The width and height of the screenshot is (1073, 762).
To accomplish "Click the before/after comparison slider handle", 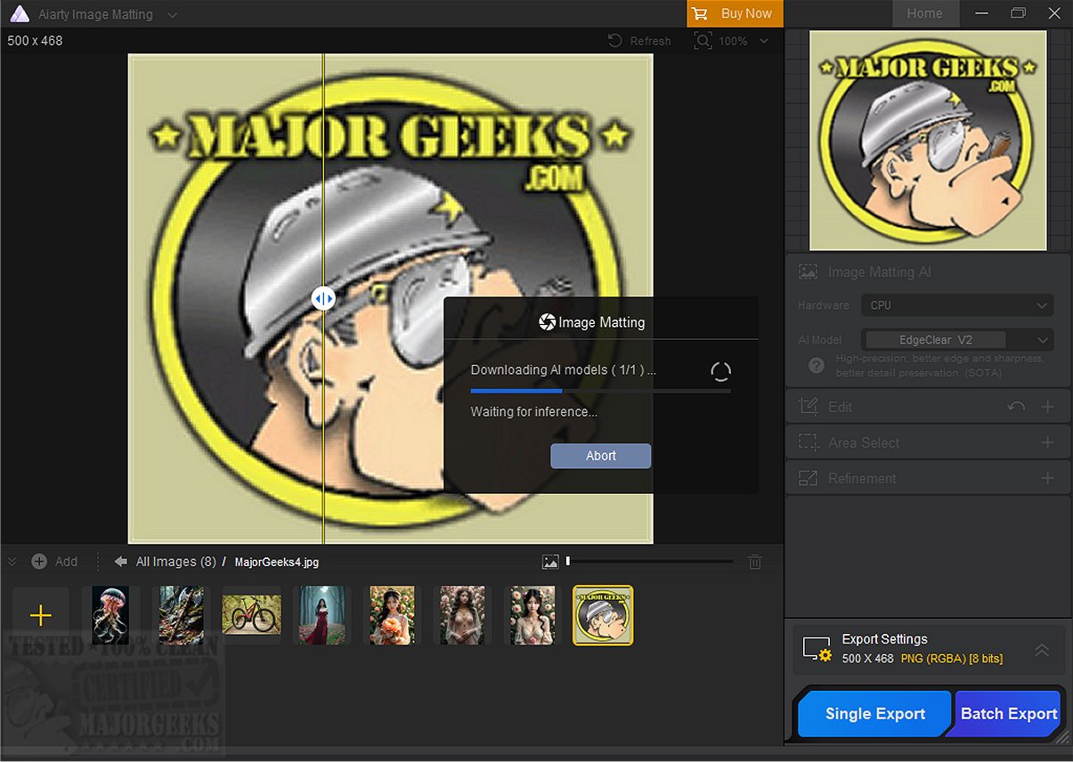I will point(323,299).
